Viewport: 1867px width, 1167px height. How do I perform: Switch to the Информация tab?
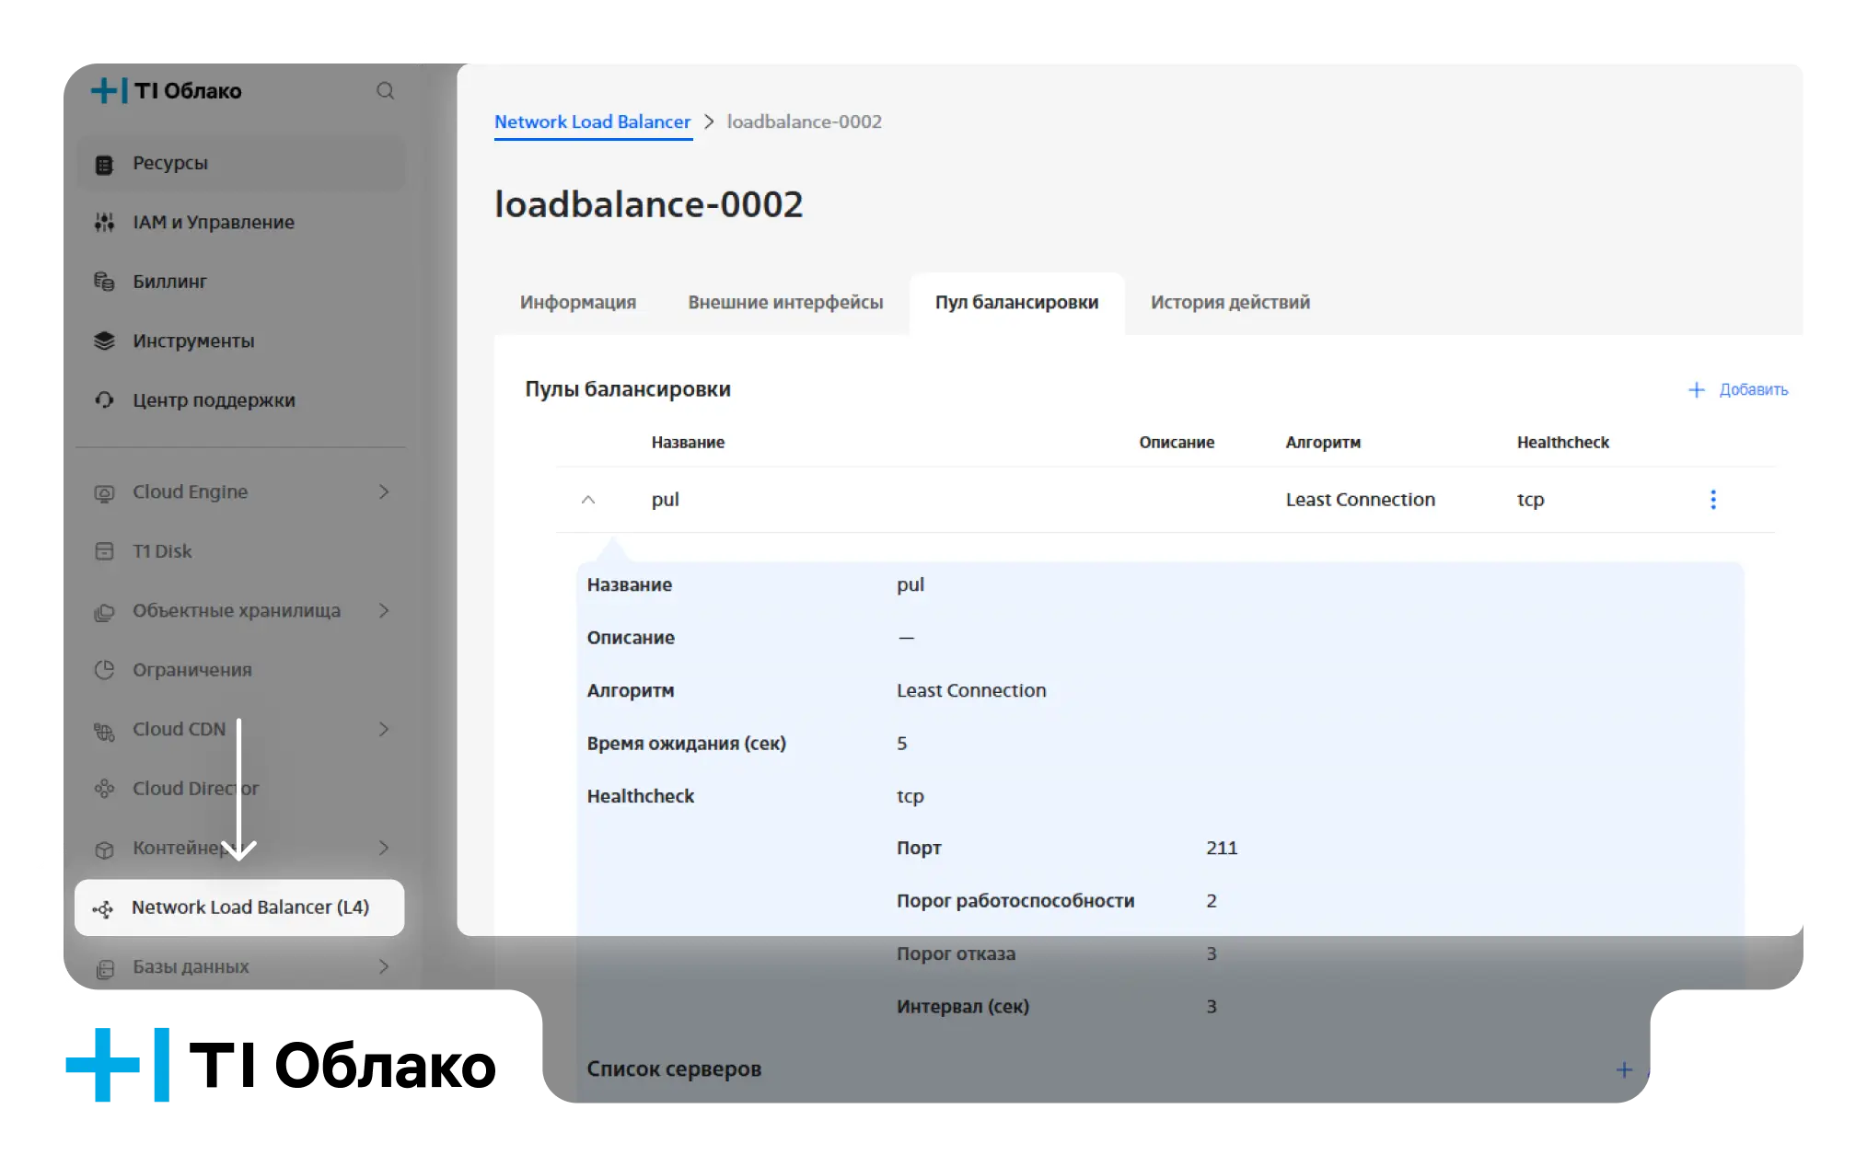coord(578,303)
